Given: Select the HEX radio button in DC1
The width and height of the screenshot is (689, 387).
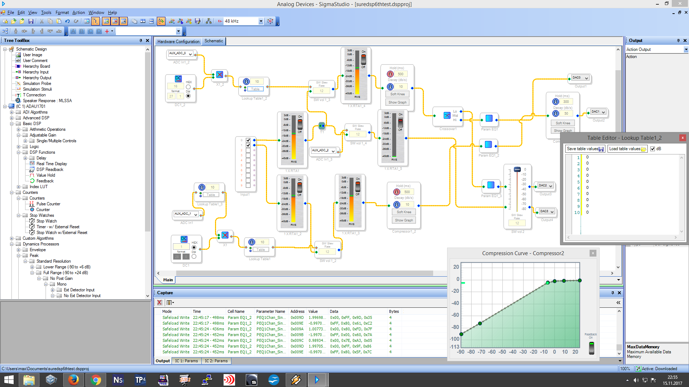Looking at the screenshot, I should (194, 248).
